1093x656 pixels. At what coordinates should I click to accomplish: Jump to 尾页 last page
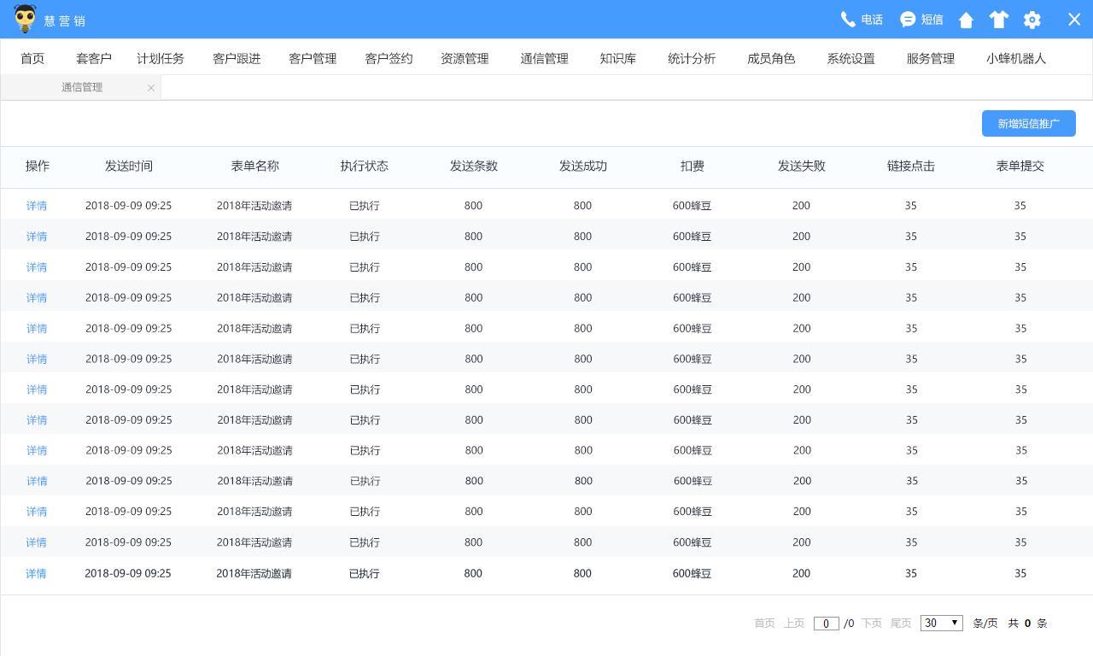[901, 623]
